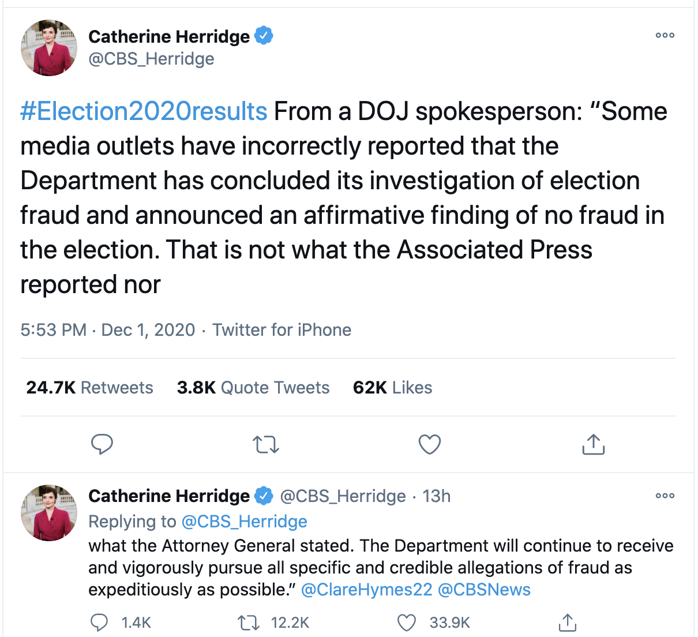Open the Replying to @CBS_Herridge link
This screenshot has height=637, width=698.
coord(244,522)
